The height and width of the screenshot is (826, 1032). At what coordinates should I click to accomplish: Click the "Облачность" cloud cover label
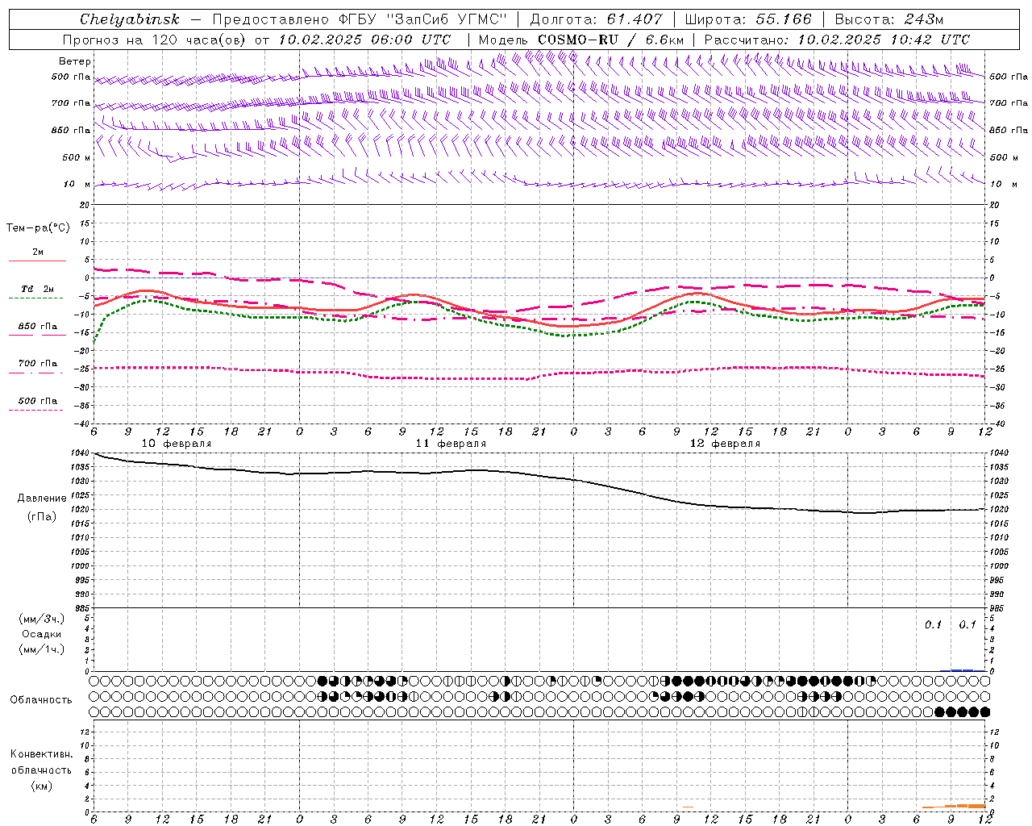[x=41, y=699]
